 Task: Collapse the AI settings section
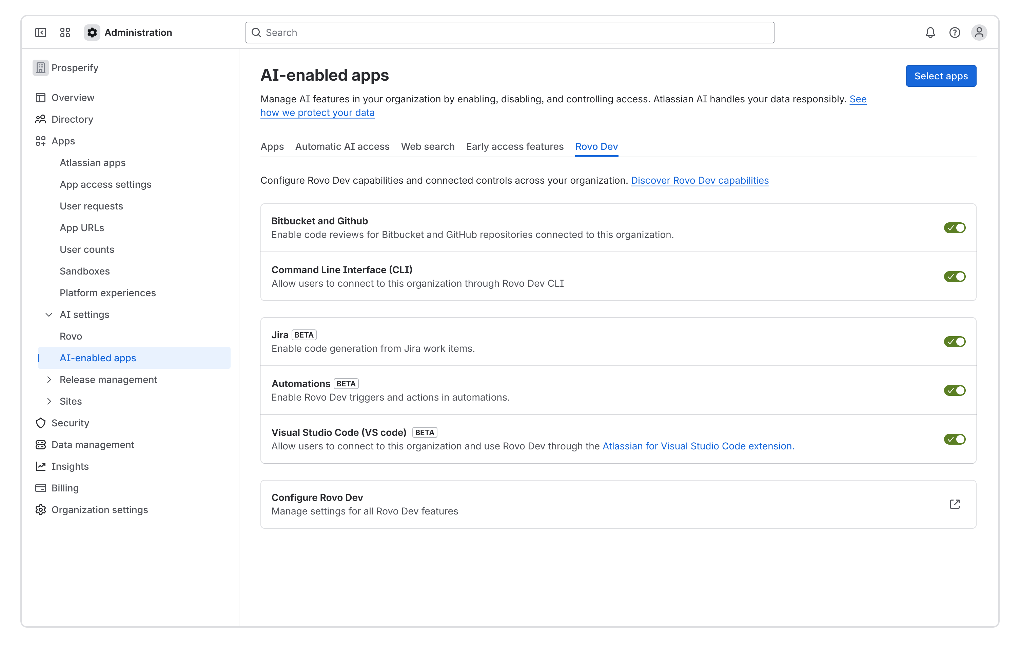(49, 315)
